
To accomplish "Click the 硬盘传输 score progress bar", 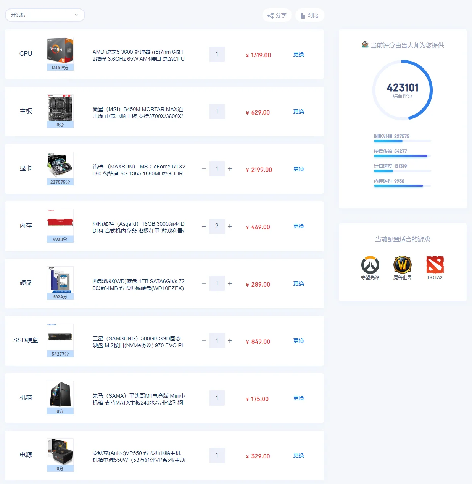I will (403, 156).
